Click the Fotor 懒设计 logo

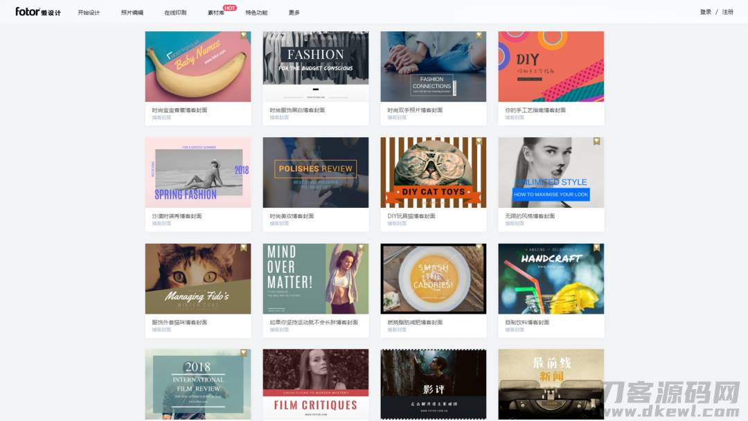click(x=38, y=12)
